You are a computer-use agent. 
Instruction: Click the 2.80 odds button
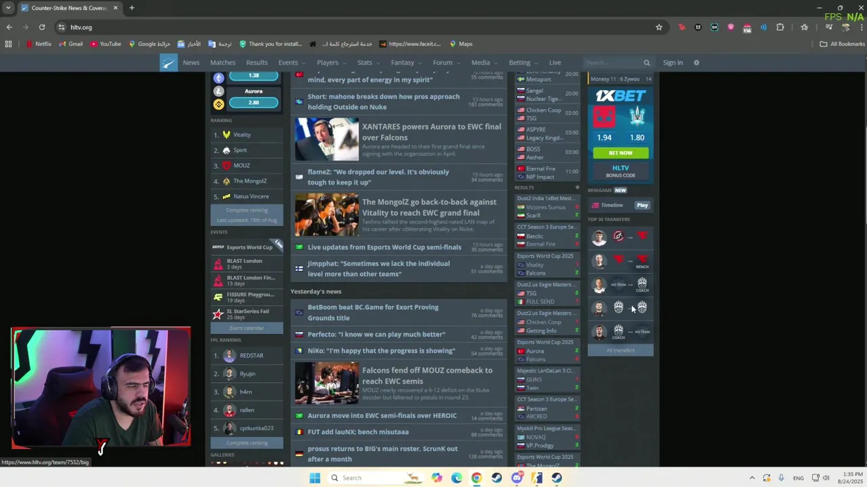253,103
